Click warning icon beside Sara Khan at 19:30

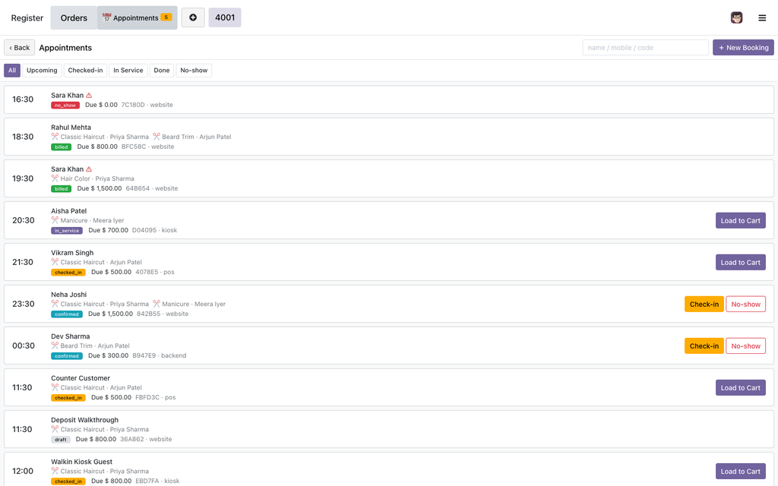tap(89, 169)
